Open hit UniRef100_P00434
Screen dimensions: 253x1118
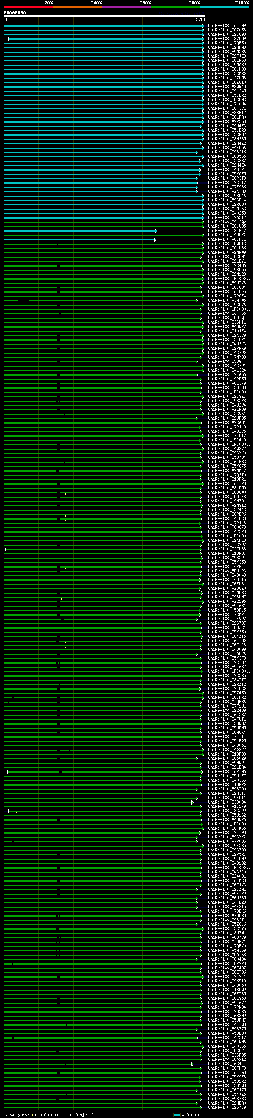point(227,959)
